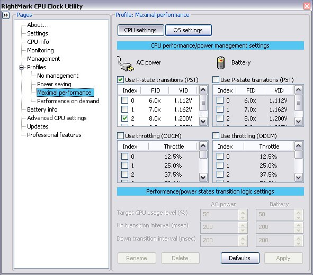The height and width of the screenshot is (275, 313).
Task: Enable AC power Use throttling (ODCM)
Action: (120, 136)
